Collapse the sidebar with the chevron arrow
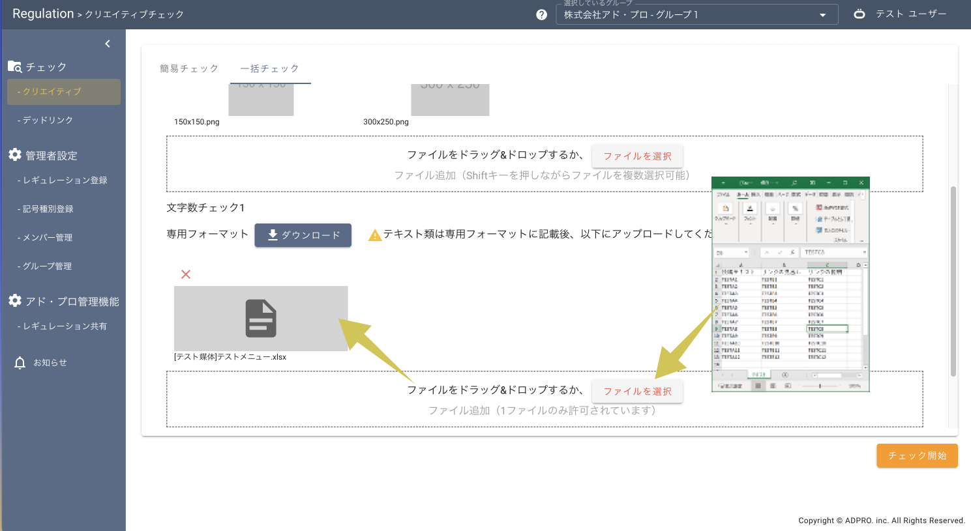The image size is (971, 531). point(108,44)
